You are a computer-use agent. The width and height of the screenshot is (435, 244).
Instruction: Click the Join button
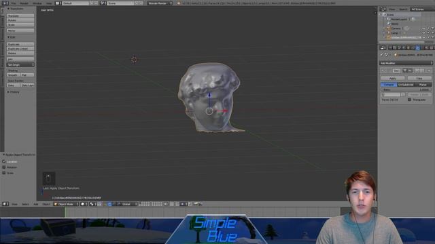20,59
